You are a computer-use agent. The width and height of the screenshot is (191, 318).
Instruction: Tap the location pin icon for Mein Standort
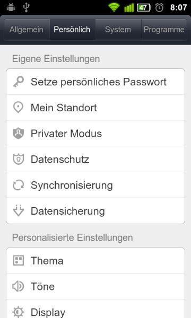pos(18,108)
